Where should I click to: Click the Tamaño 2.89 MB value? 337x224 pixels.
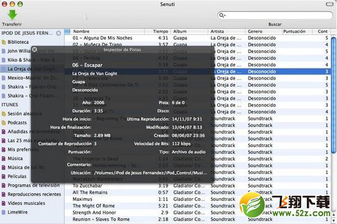[x=102, y=135]
